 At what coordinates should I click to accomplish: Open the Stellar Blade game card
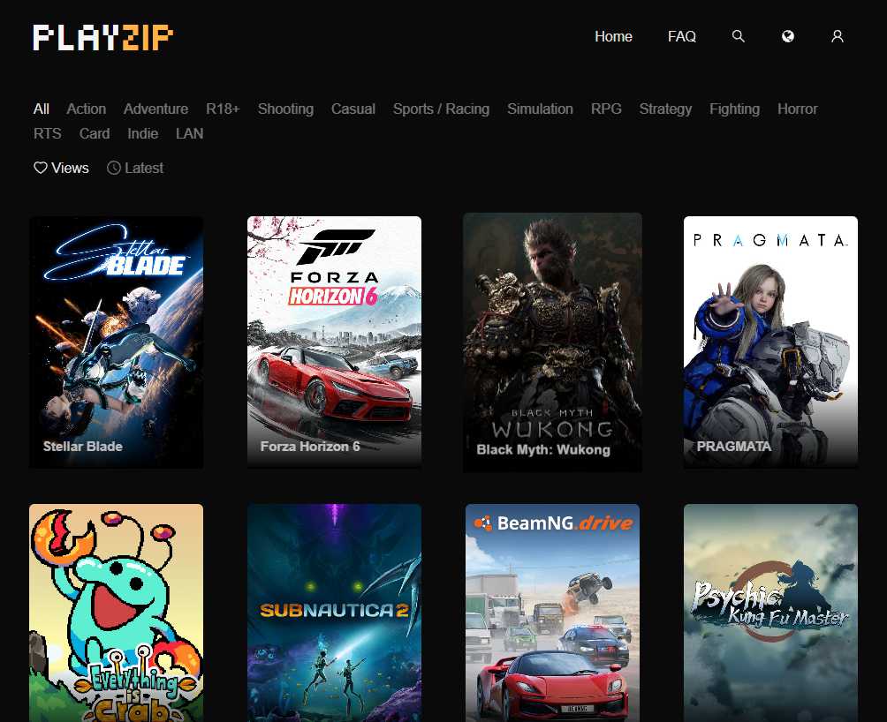(x=116, y=342)
